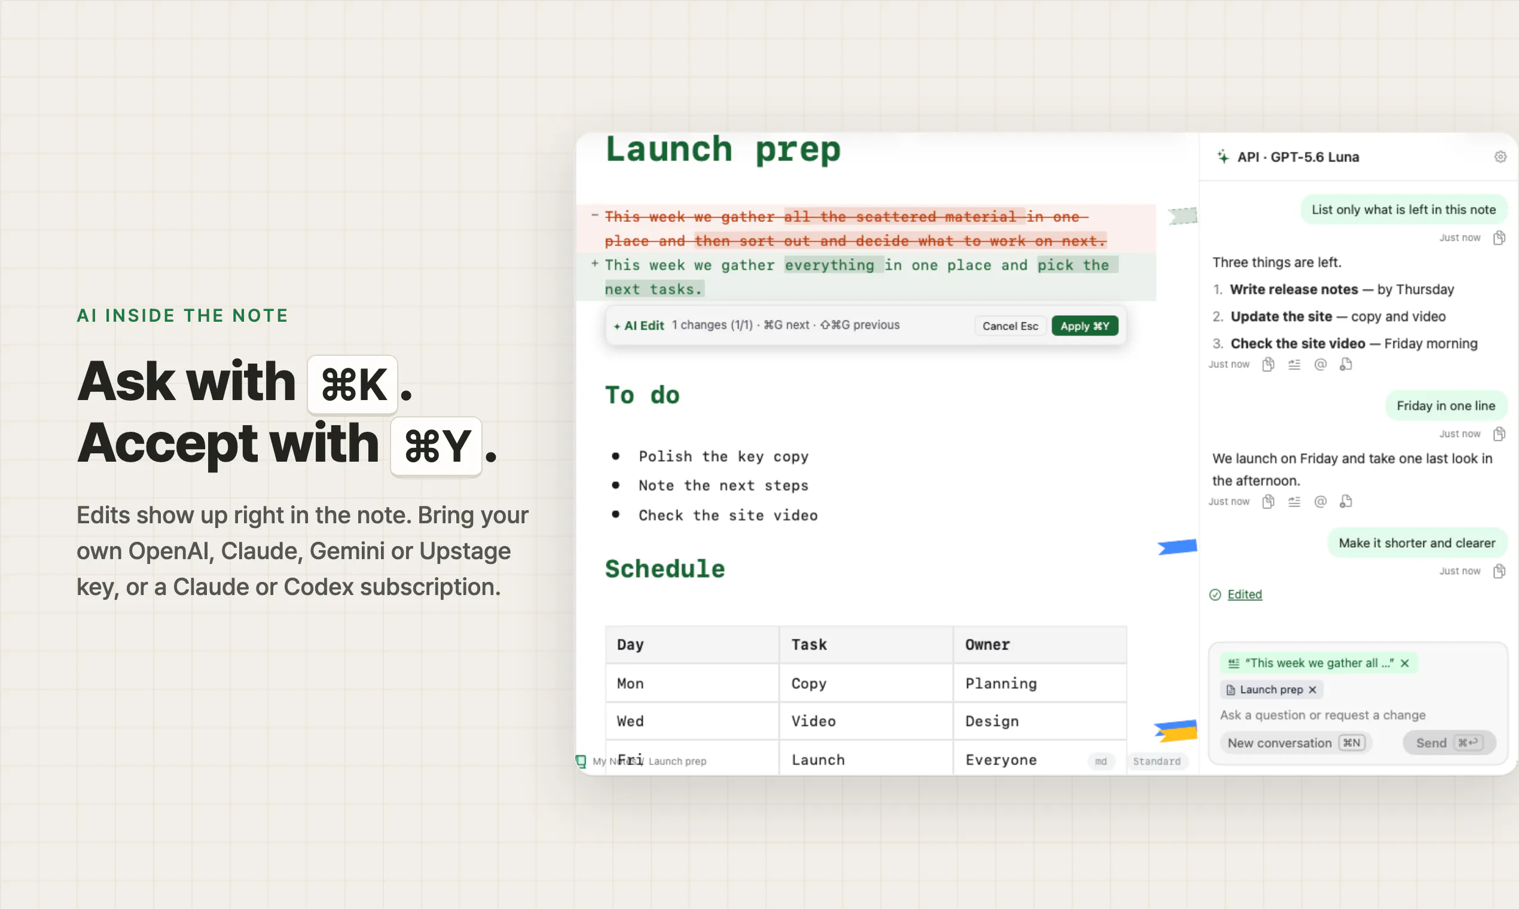Toggle the Standard mode pill
The width and height of the screenshot is (1519, 909).
(x=1157, y=761)
